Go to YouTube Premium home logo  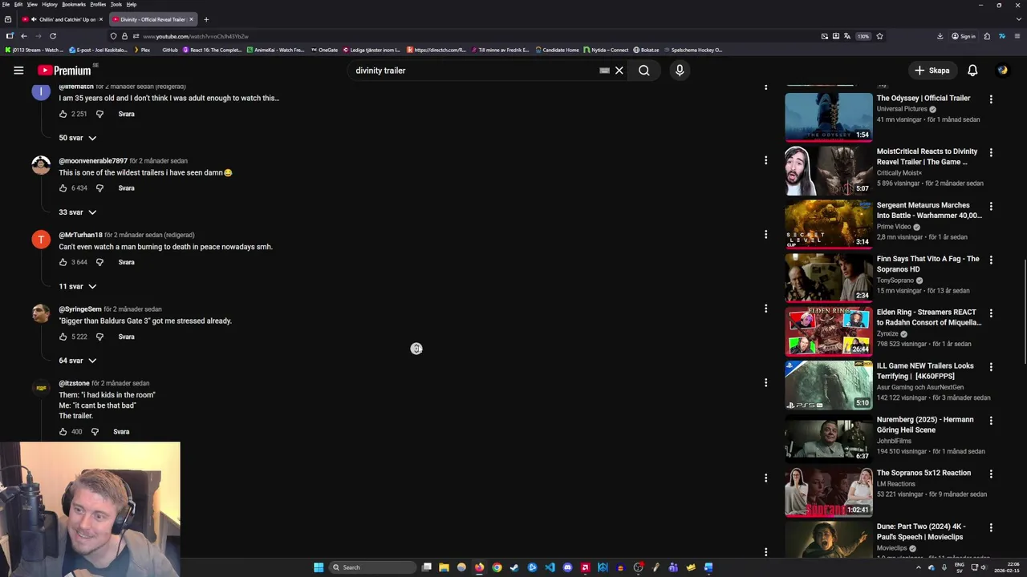click(x=63, y=71)
